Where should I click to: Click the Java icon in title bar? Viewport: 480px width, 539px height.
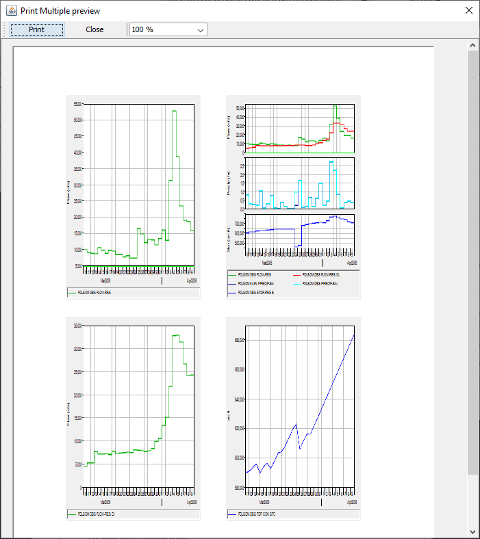pyautogui.click(x=11, y=10)
